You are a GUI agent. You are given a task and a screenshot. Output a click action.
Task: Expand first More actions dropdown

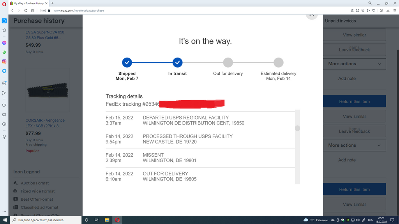click(x=355, y=64)
